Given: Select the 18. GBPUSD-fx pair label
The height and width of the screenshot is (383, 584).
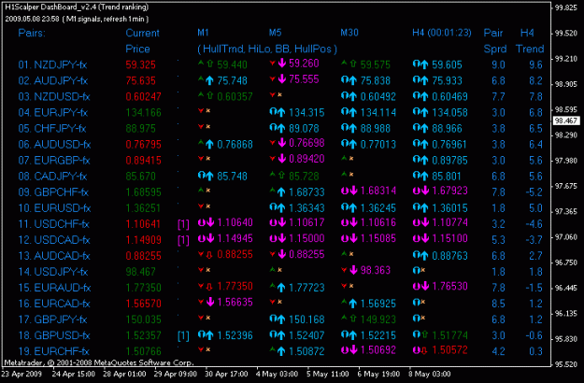Looking at the screenshot, I should tap(54, 335).
